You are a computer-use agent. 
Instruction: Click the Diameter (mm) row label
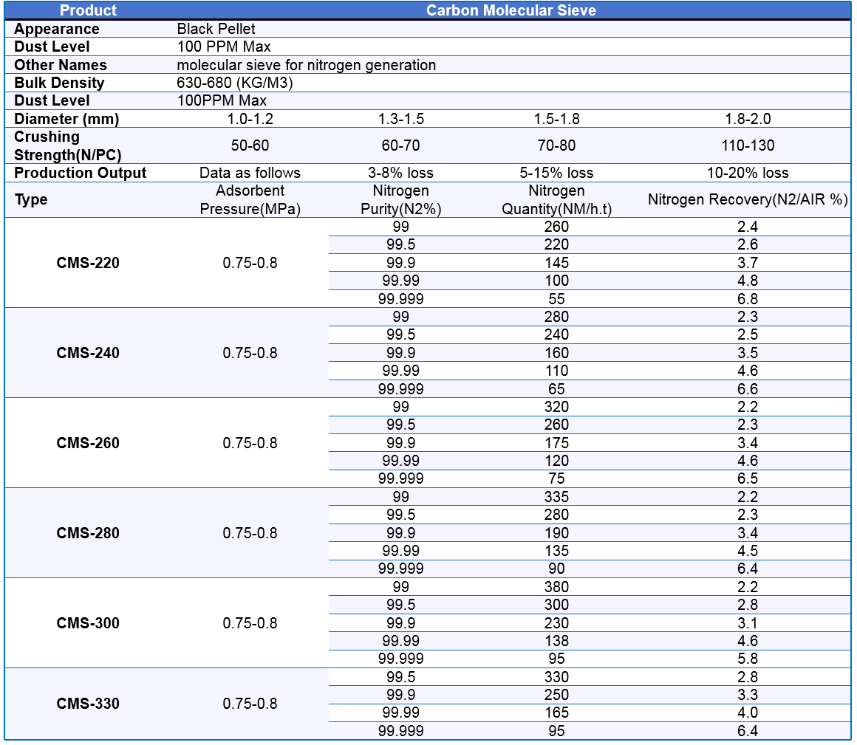pos(66,119)
